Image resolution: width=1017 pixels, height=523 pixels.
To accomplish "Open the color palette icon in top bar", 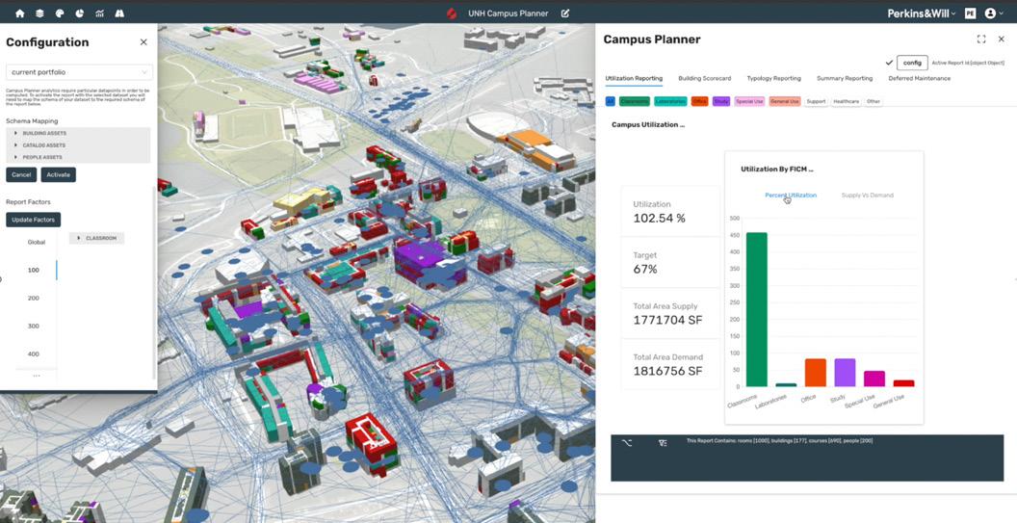I will pyautogui.click(x=60, y=13).
